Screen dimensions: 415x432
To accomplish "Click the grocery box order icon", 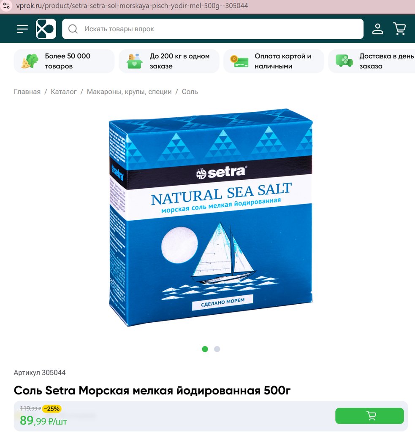I will coord(135,61).
